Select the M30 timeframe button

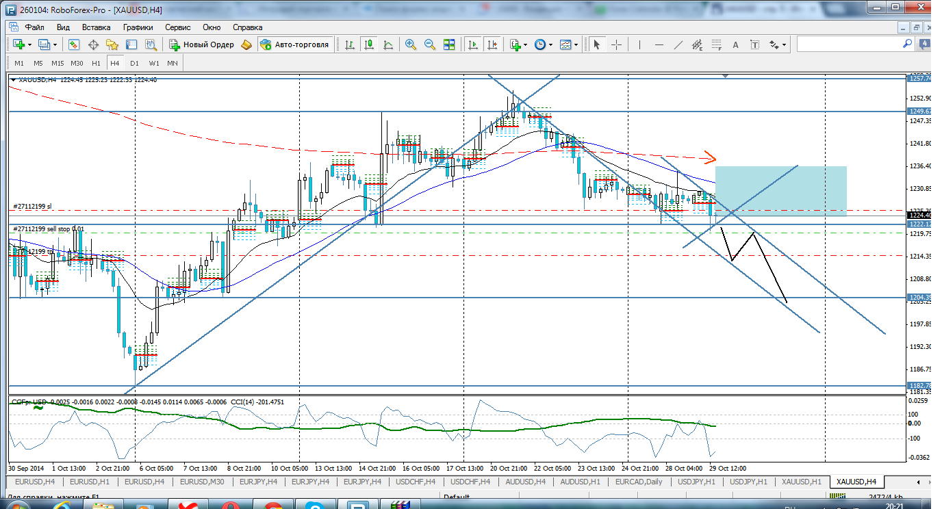tap(77, 63)
